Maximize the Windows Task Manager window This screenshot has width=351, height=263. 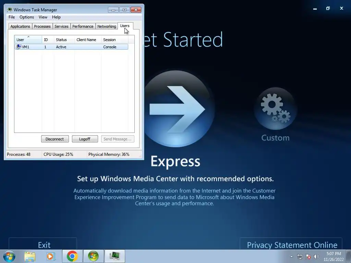[x=124, y=10]
